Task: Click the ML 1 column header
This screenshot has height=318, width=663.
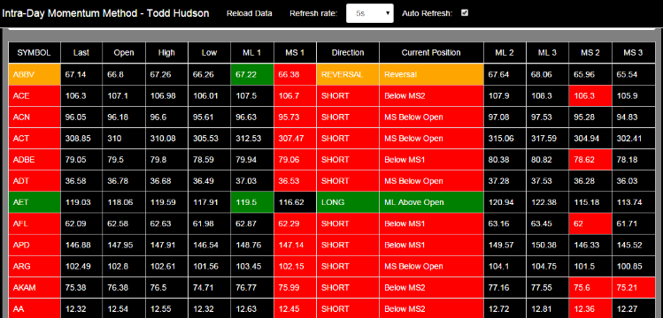Action: coord(252,53)
